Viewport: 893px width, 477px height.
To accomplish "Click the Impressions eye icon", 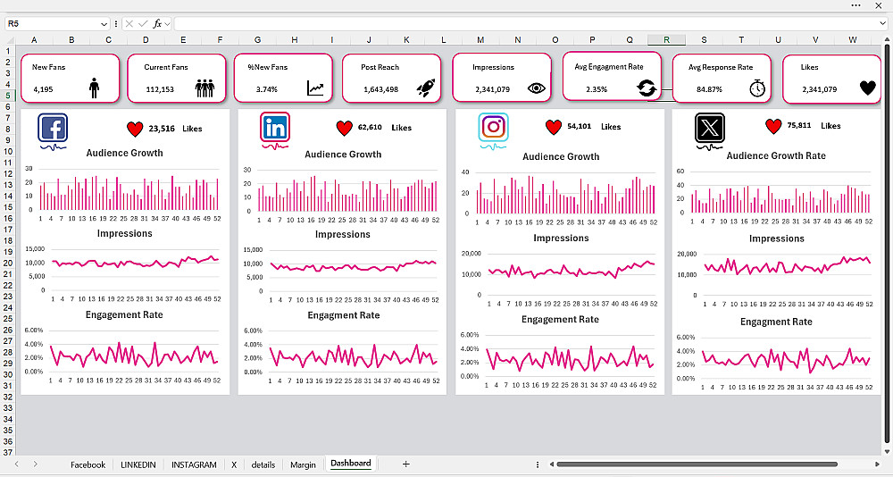I will [537, 88].
